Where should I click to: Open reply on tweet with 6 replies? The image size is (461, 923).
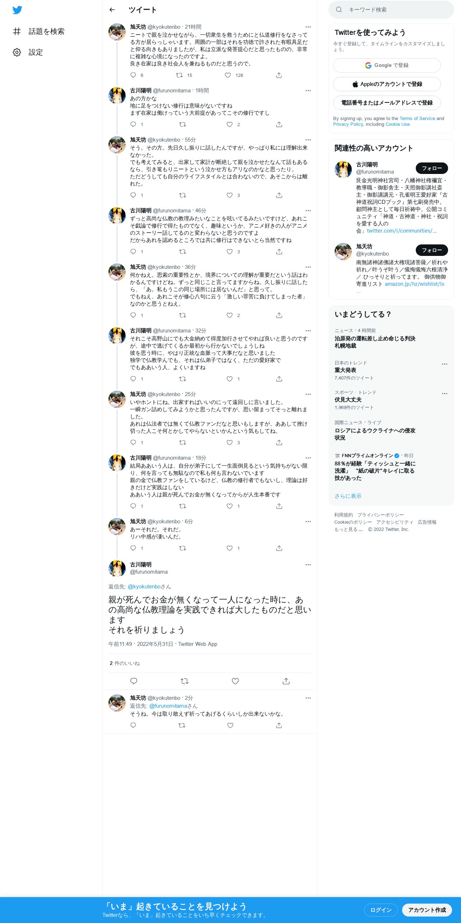click(x=133, y=75)
